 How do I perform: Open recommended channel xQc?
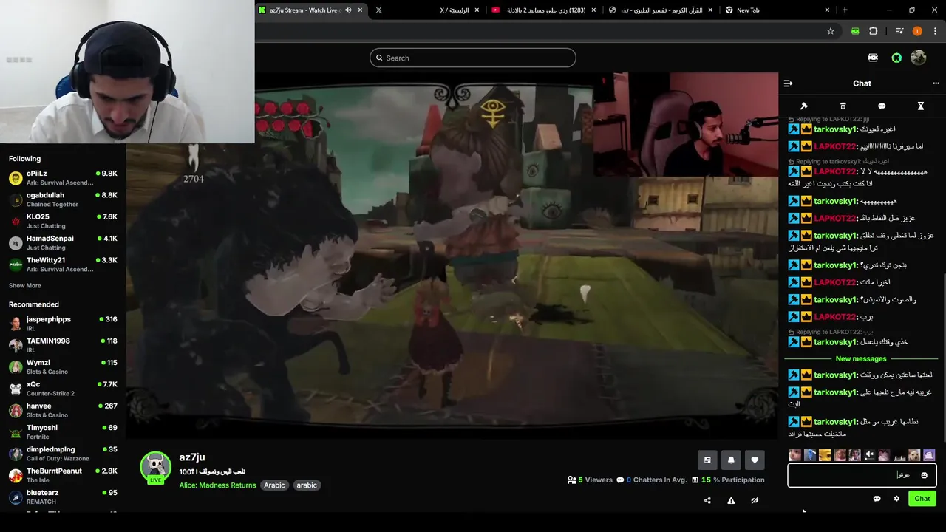tap(63, 389)
